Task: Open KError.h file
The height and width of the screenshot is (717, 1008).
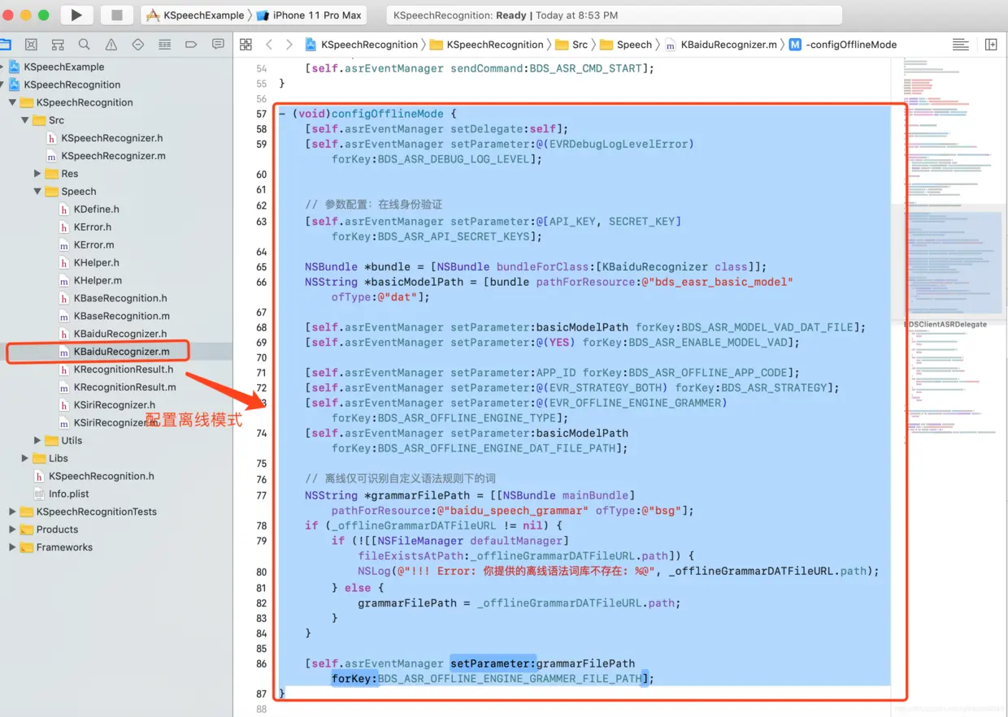Action: coord(85,227)
